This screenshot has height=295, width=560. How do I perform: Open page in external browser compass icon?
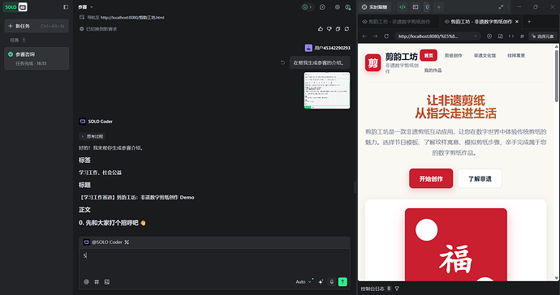489,36
